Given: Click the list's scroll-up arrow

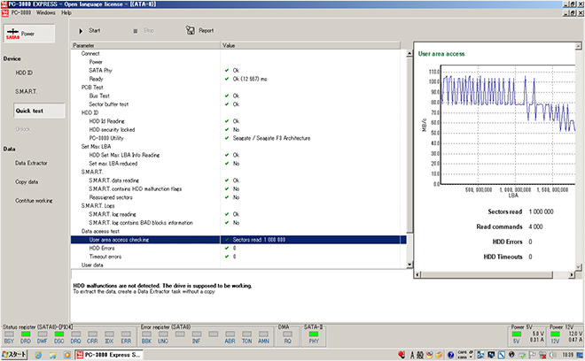Looking at the screenshot, I should [x=409, y=54].
